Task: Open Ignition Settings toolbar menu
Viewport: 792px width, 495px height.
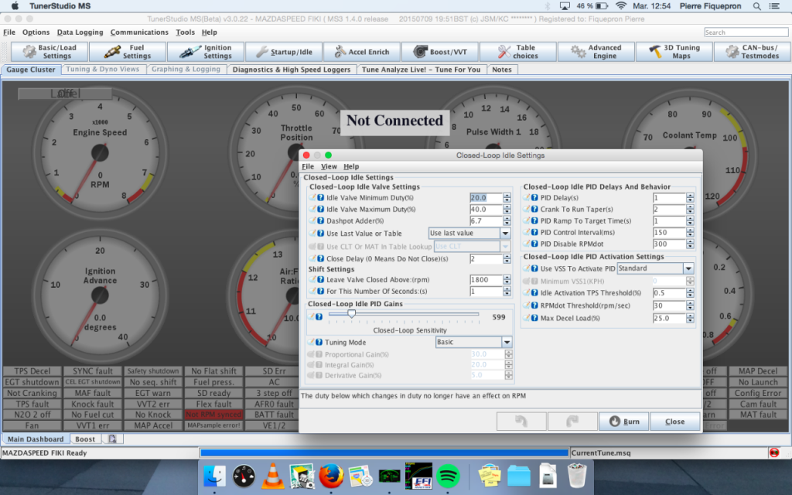Action: point(206,52)
